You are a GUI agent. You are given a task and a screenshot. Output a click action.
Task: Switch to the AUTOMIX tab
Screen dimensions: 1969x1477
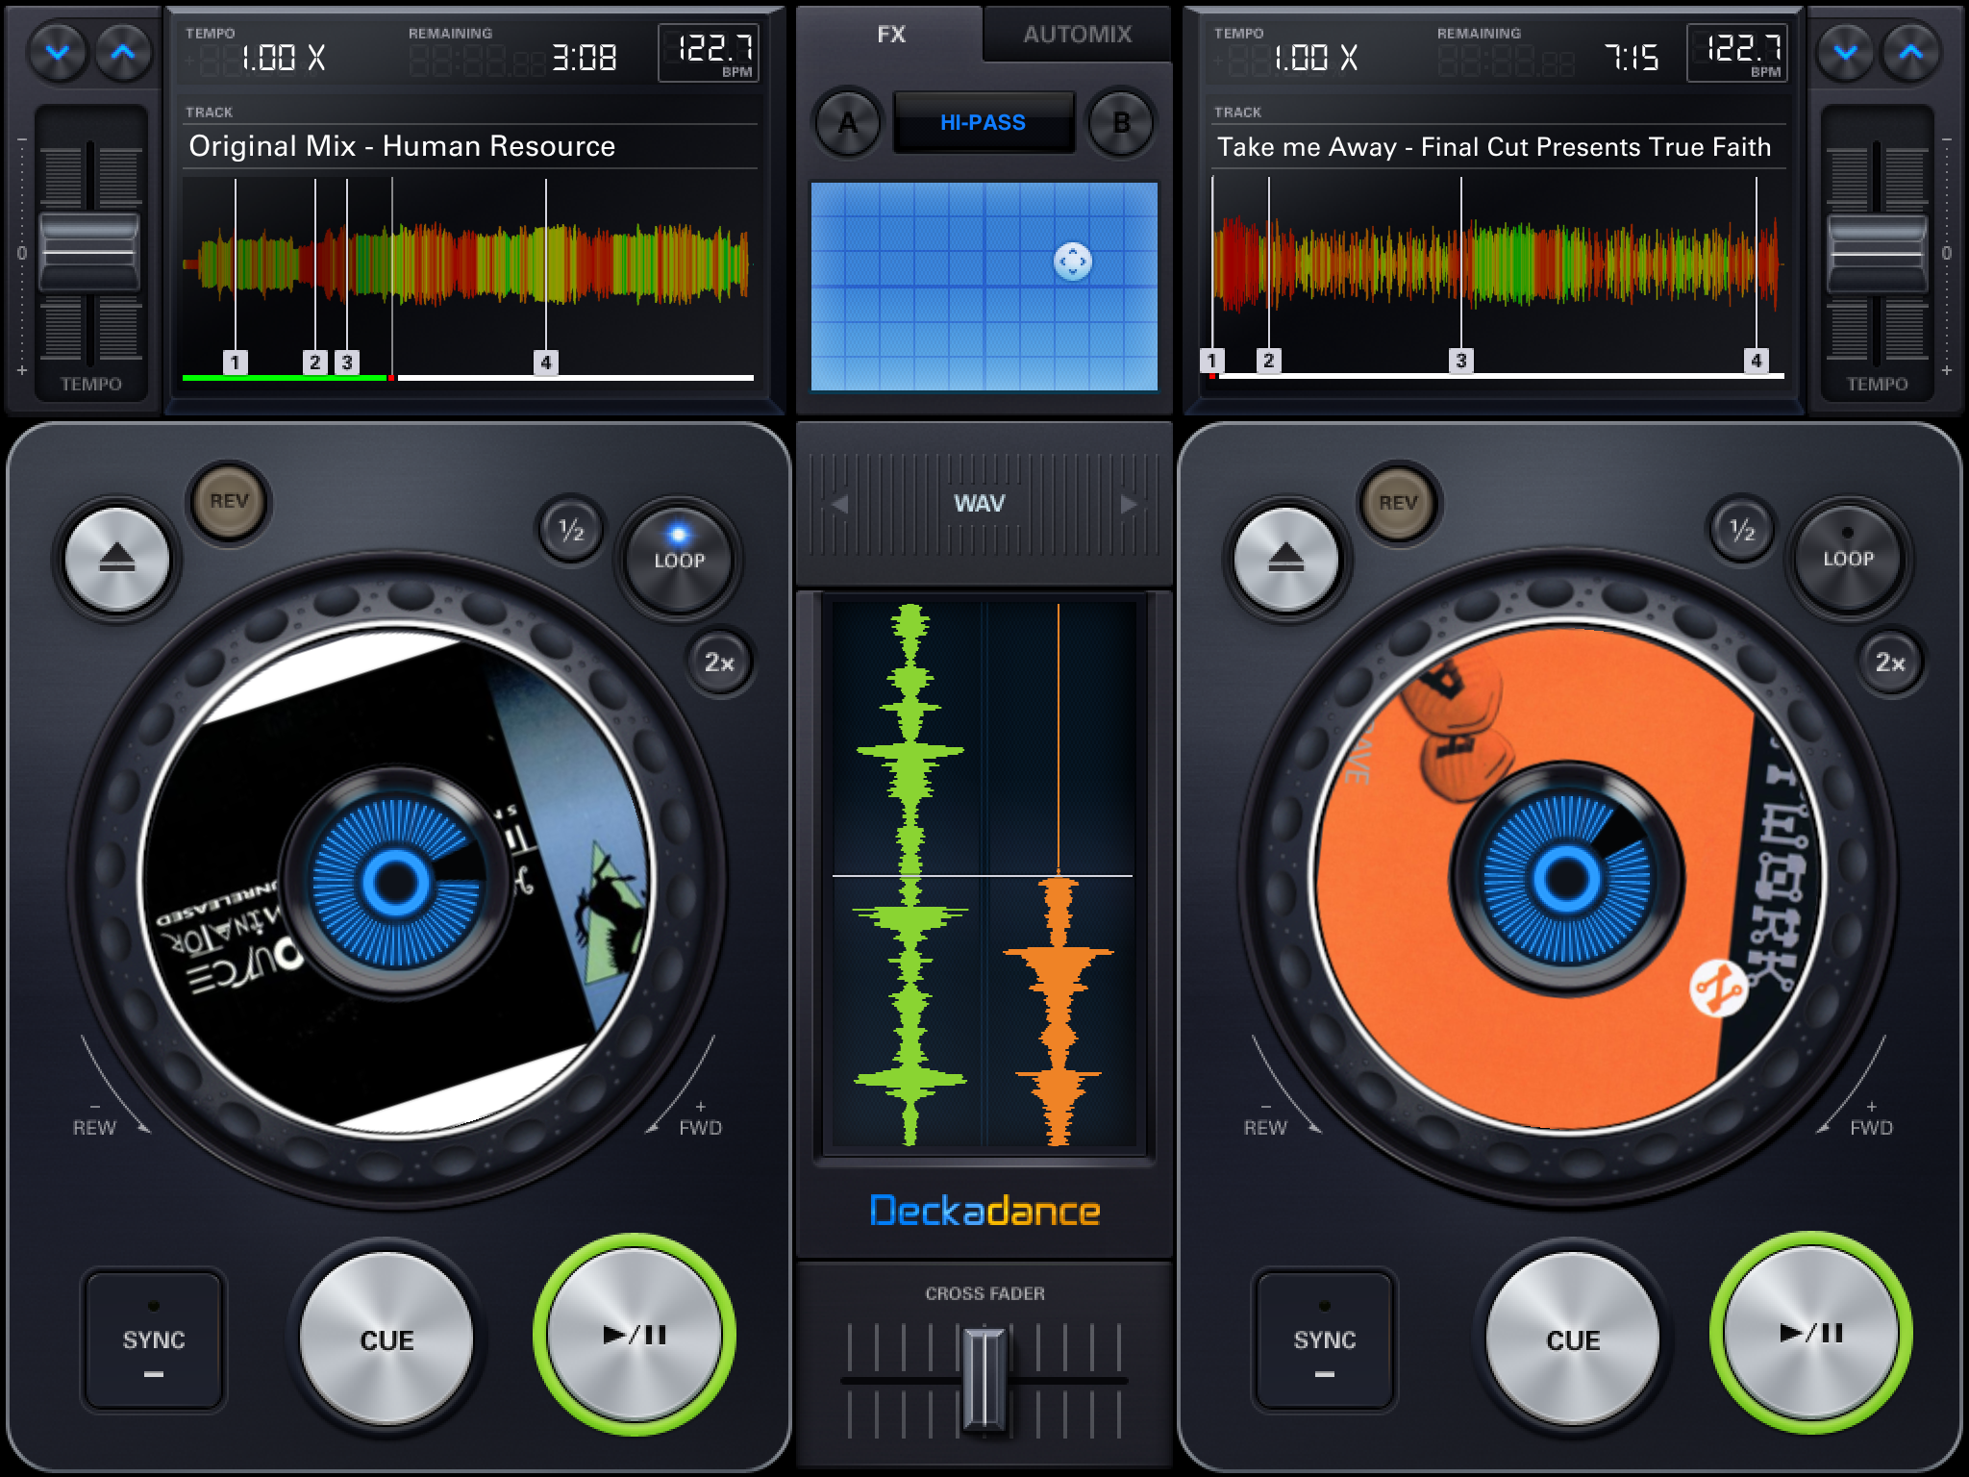click(x=1078, y=35)
